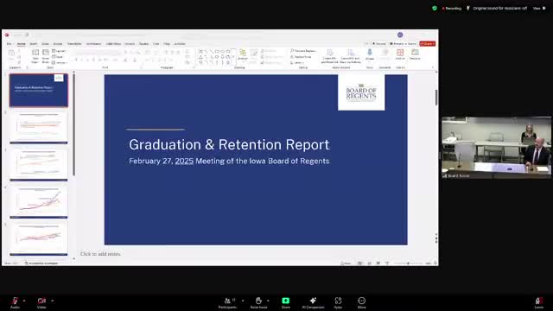Image resolution: width=553 pixels, height=311 pixels.
Task: Adjust the zoom slider in status bar
Action: click(x=408, y=263)
